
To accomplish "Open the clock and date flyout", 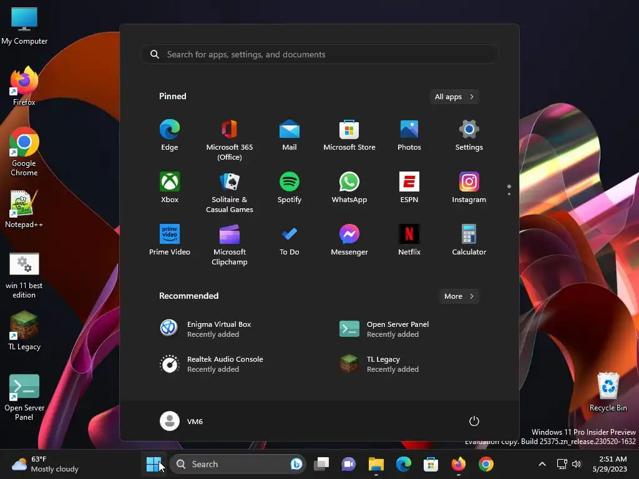I will pyautogui.click(x=610, y=464).
